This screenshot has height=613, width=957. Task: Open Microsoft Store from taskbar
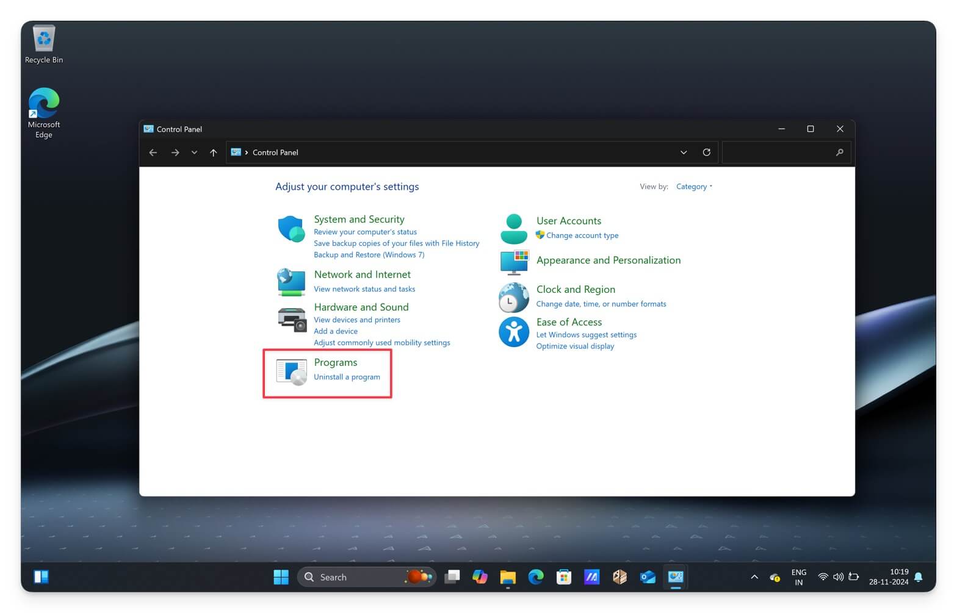564,577
